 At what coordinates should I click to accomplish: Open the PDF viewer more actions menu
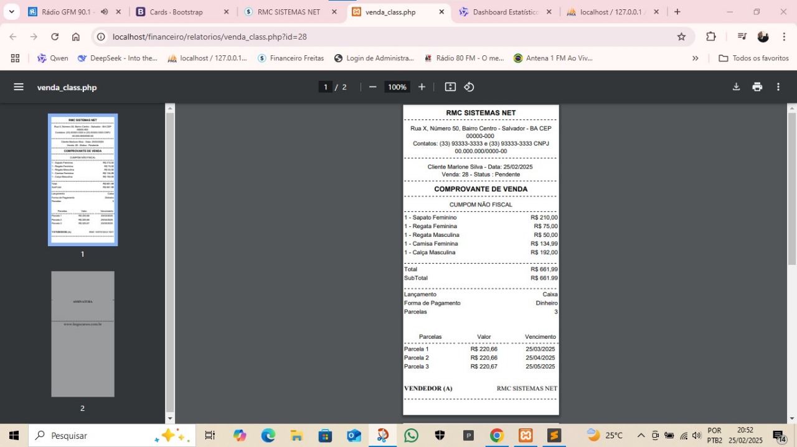(778, 87)
